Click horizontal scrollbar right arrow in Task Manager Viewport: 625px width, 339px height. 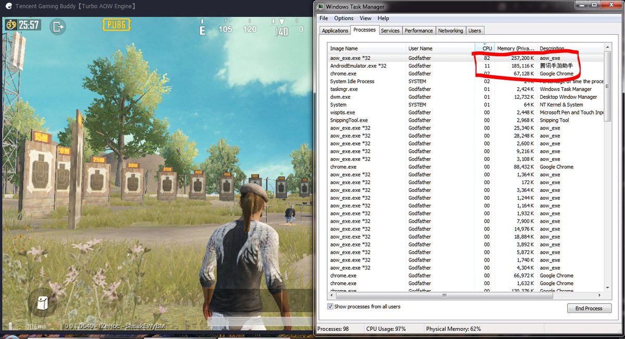[x=600, y=295]
